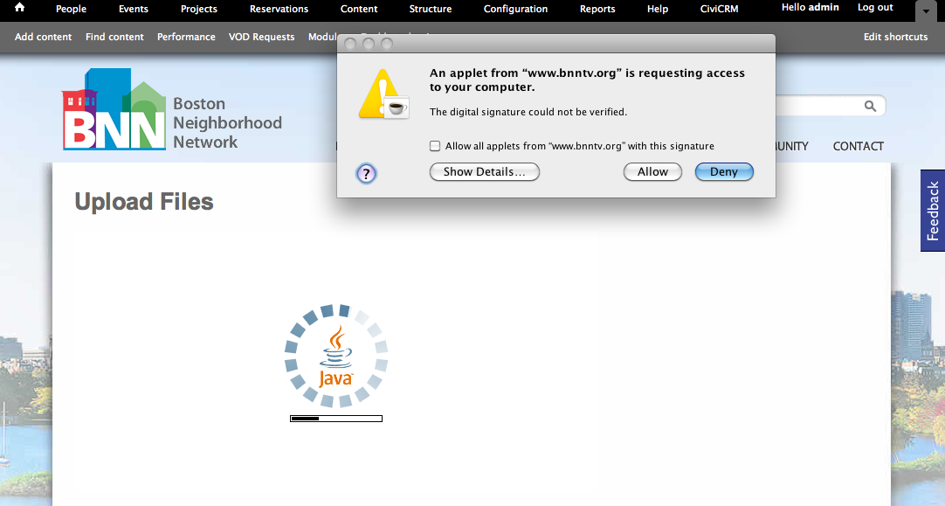
Task: Open the CONTACT navigation link
Action: coord(859,146)
